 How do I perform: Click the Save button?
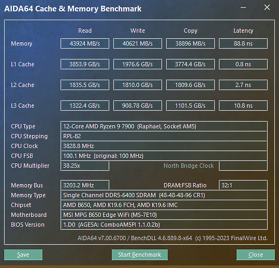tap(23, 255)
